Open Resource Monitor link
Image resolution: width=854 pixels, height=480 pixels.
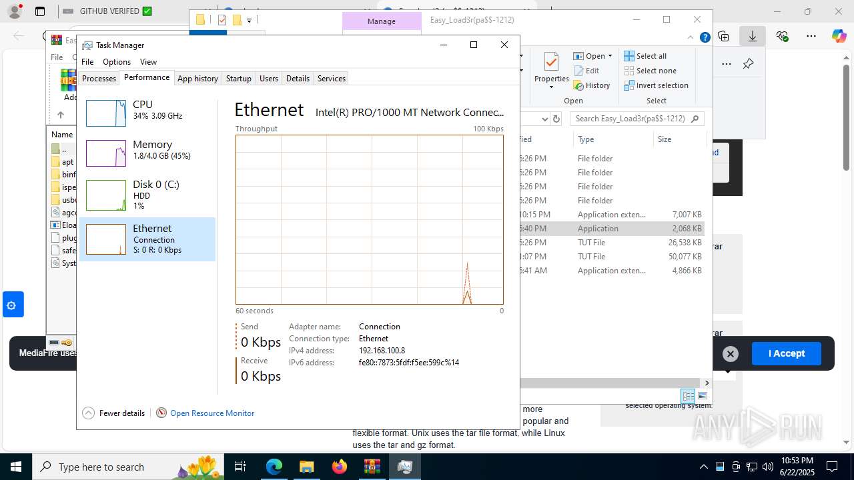212,413
